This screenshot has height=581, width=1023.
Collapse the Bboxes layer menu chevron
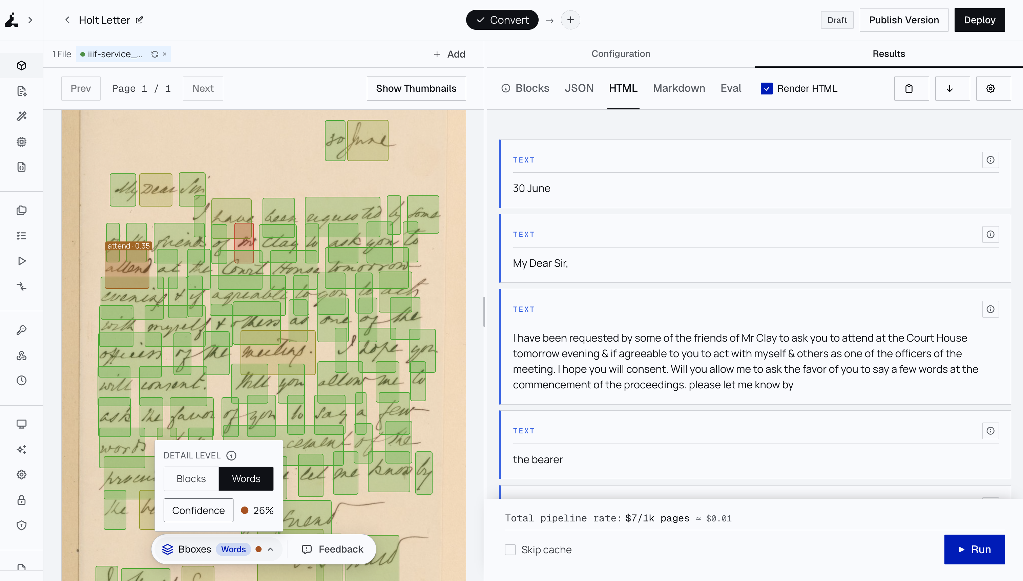click(x=270, y=550)
